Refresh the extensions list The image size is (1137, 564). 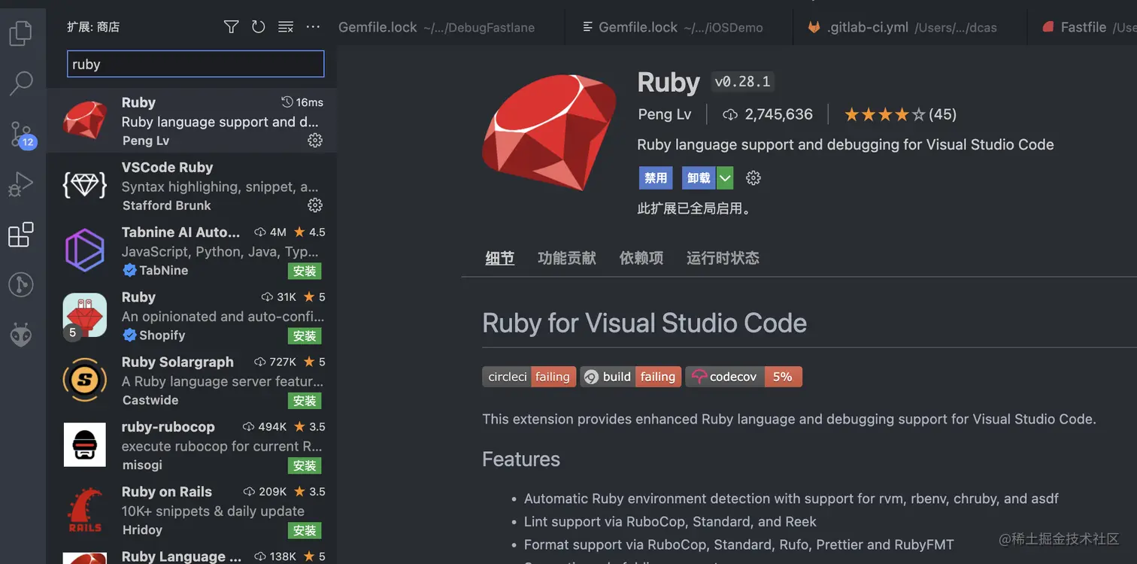(258, 27)
